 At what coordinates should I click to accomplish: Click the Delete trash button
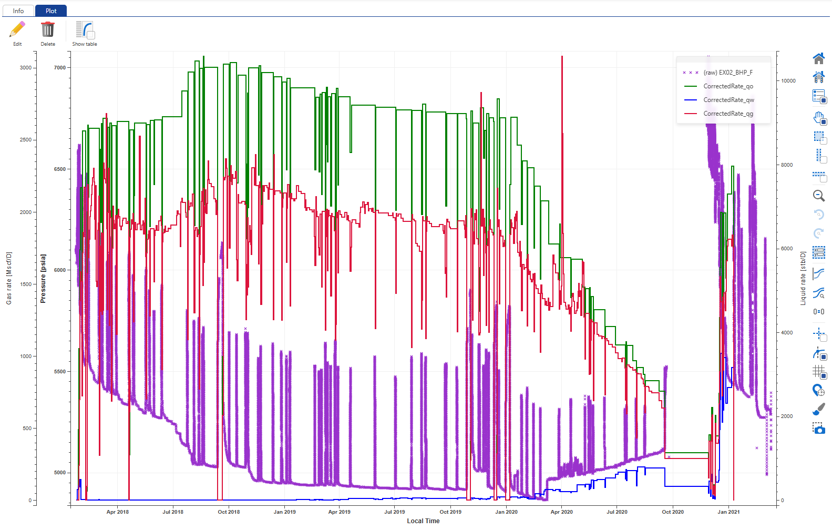click(48, 34)
